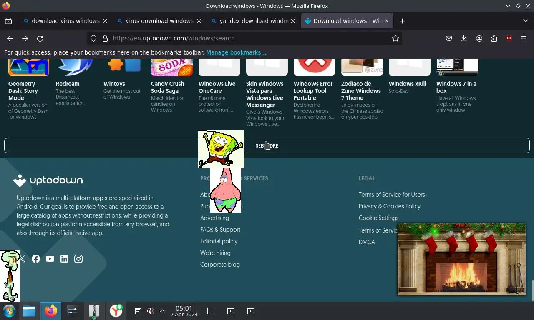Open the 05:01 clock calendar

184,311
